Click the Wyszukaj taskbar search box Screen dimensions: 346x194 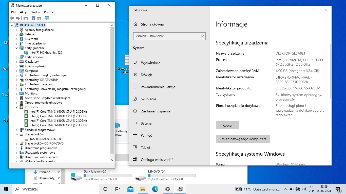click(x=56, y=189)
